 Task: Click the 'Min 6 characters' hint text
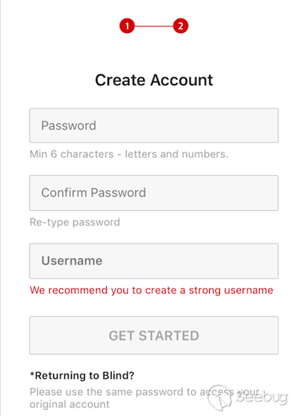pos(129,154)
